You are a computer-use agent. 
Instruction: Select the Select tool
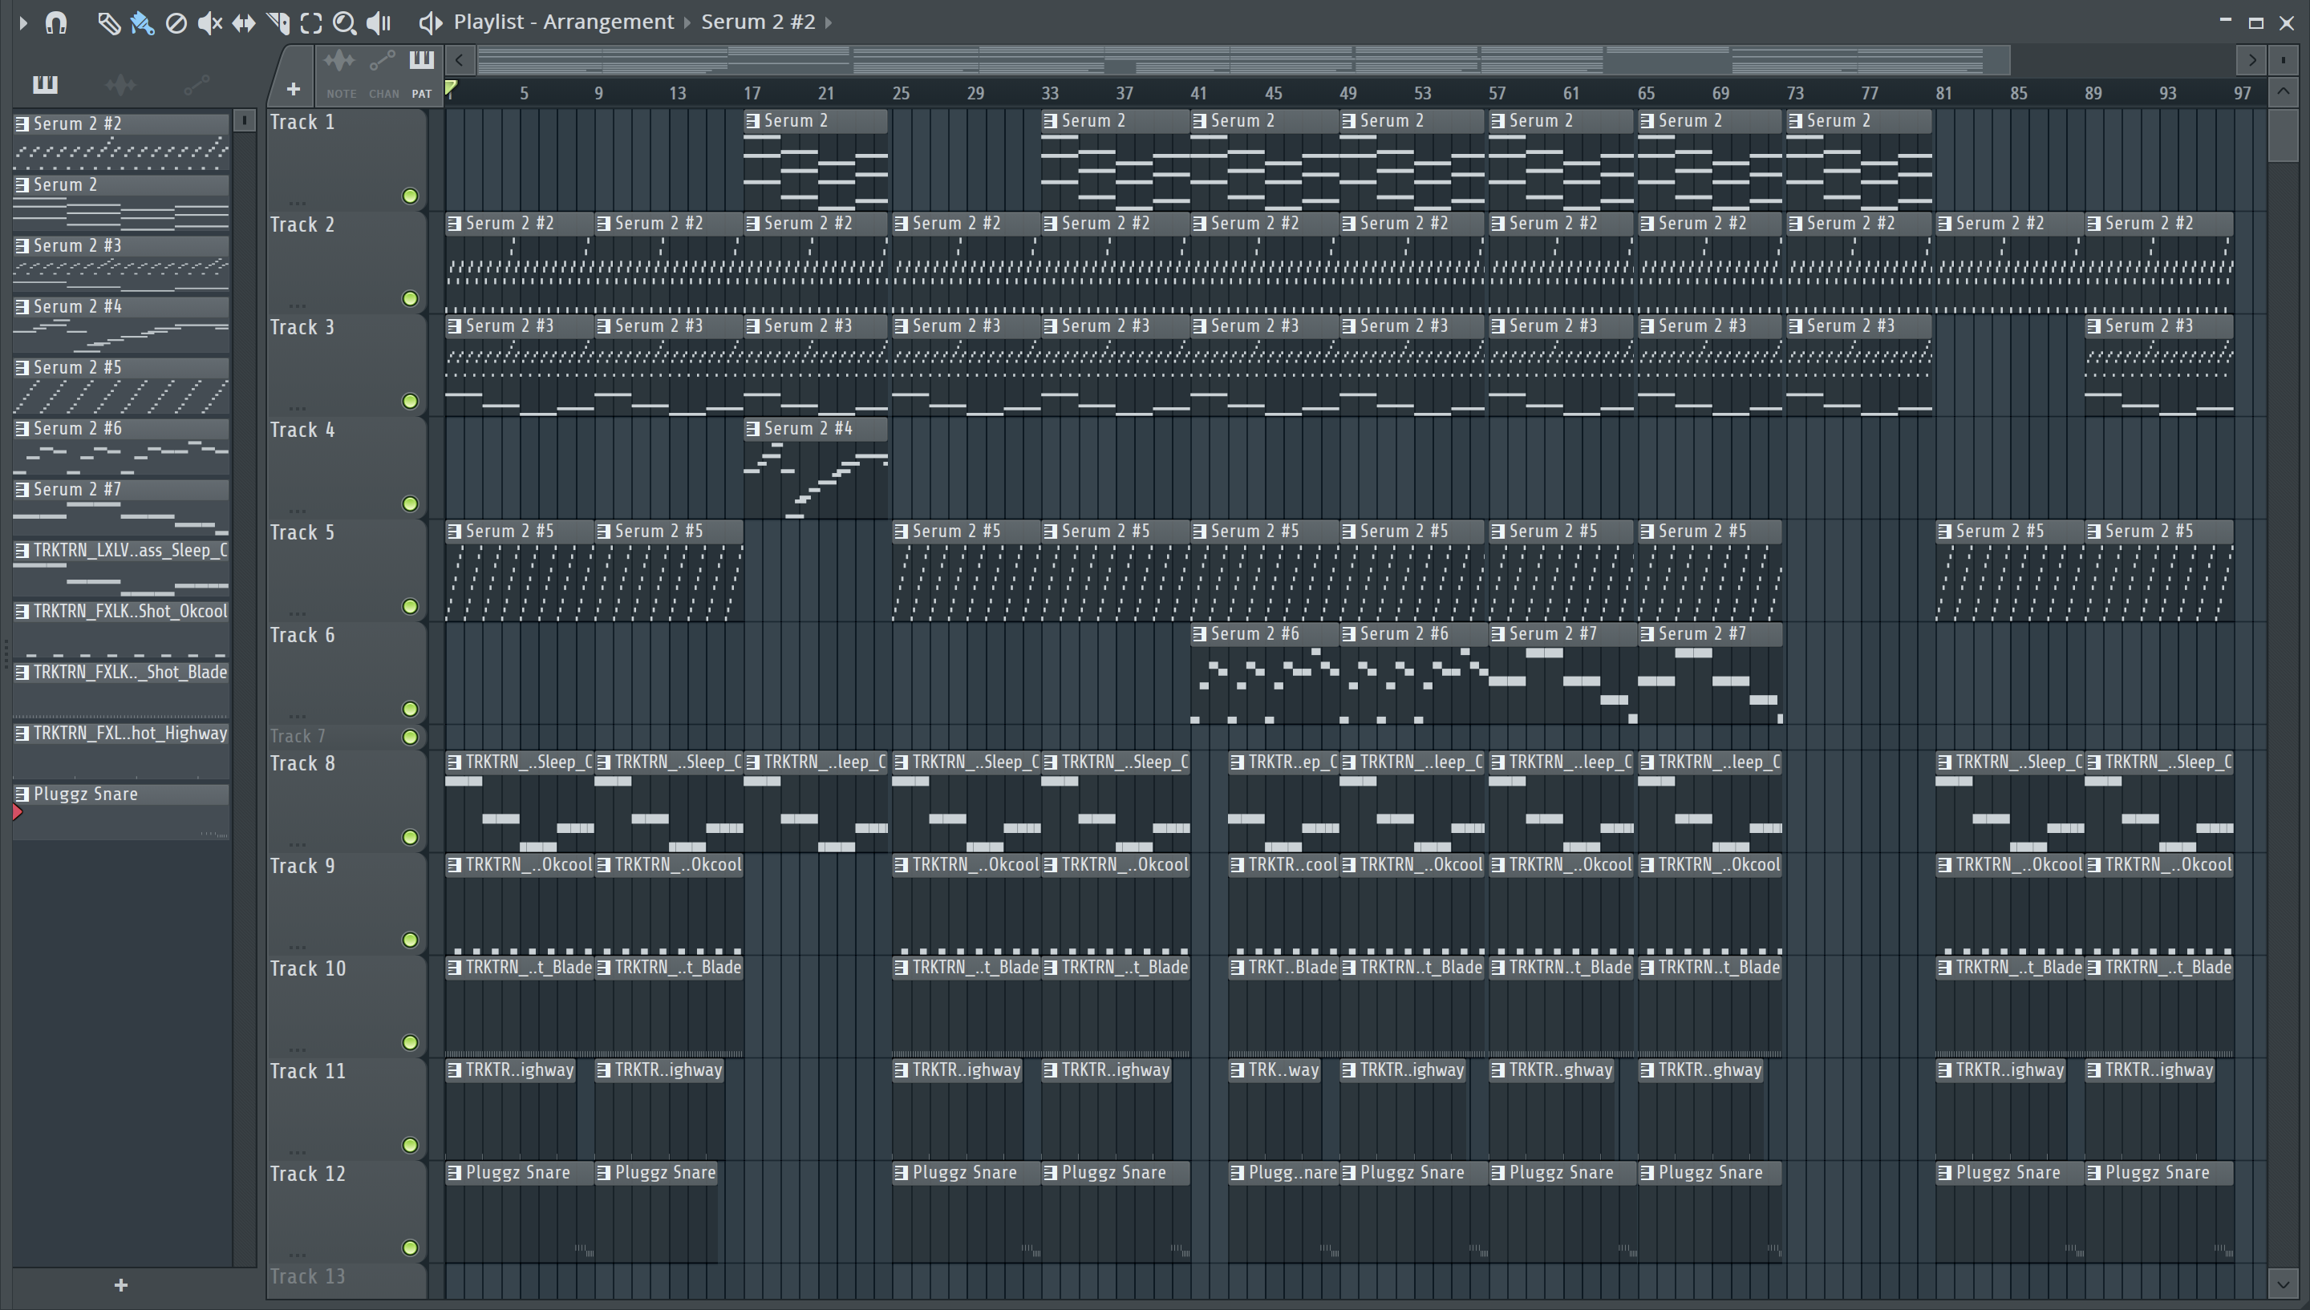pyautogui.click(x=311, y=22)
